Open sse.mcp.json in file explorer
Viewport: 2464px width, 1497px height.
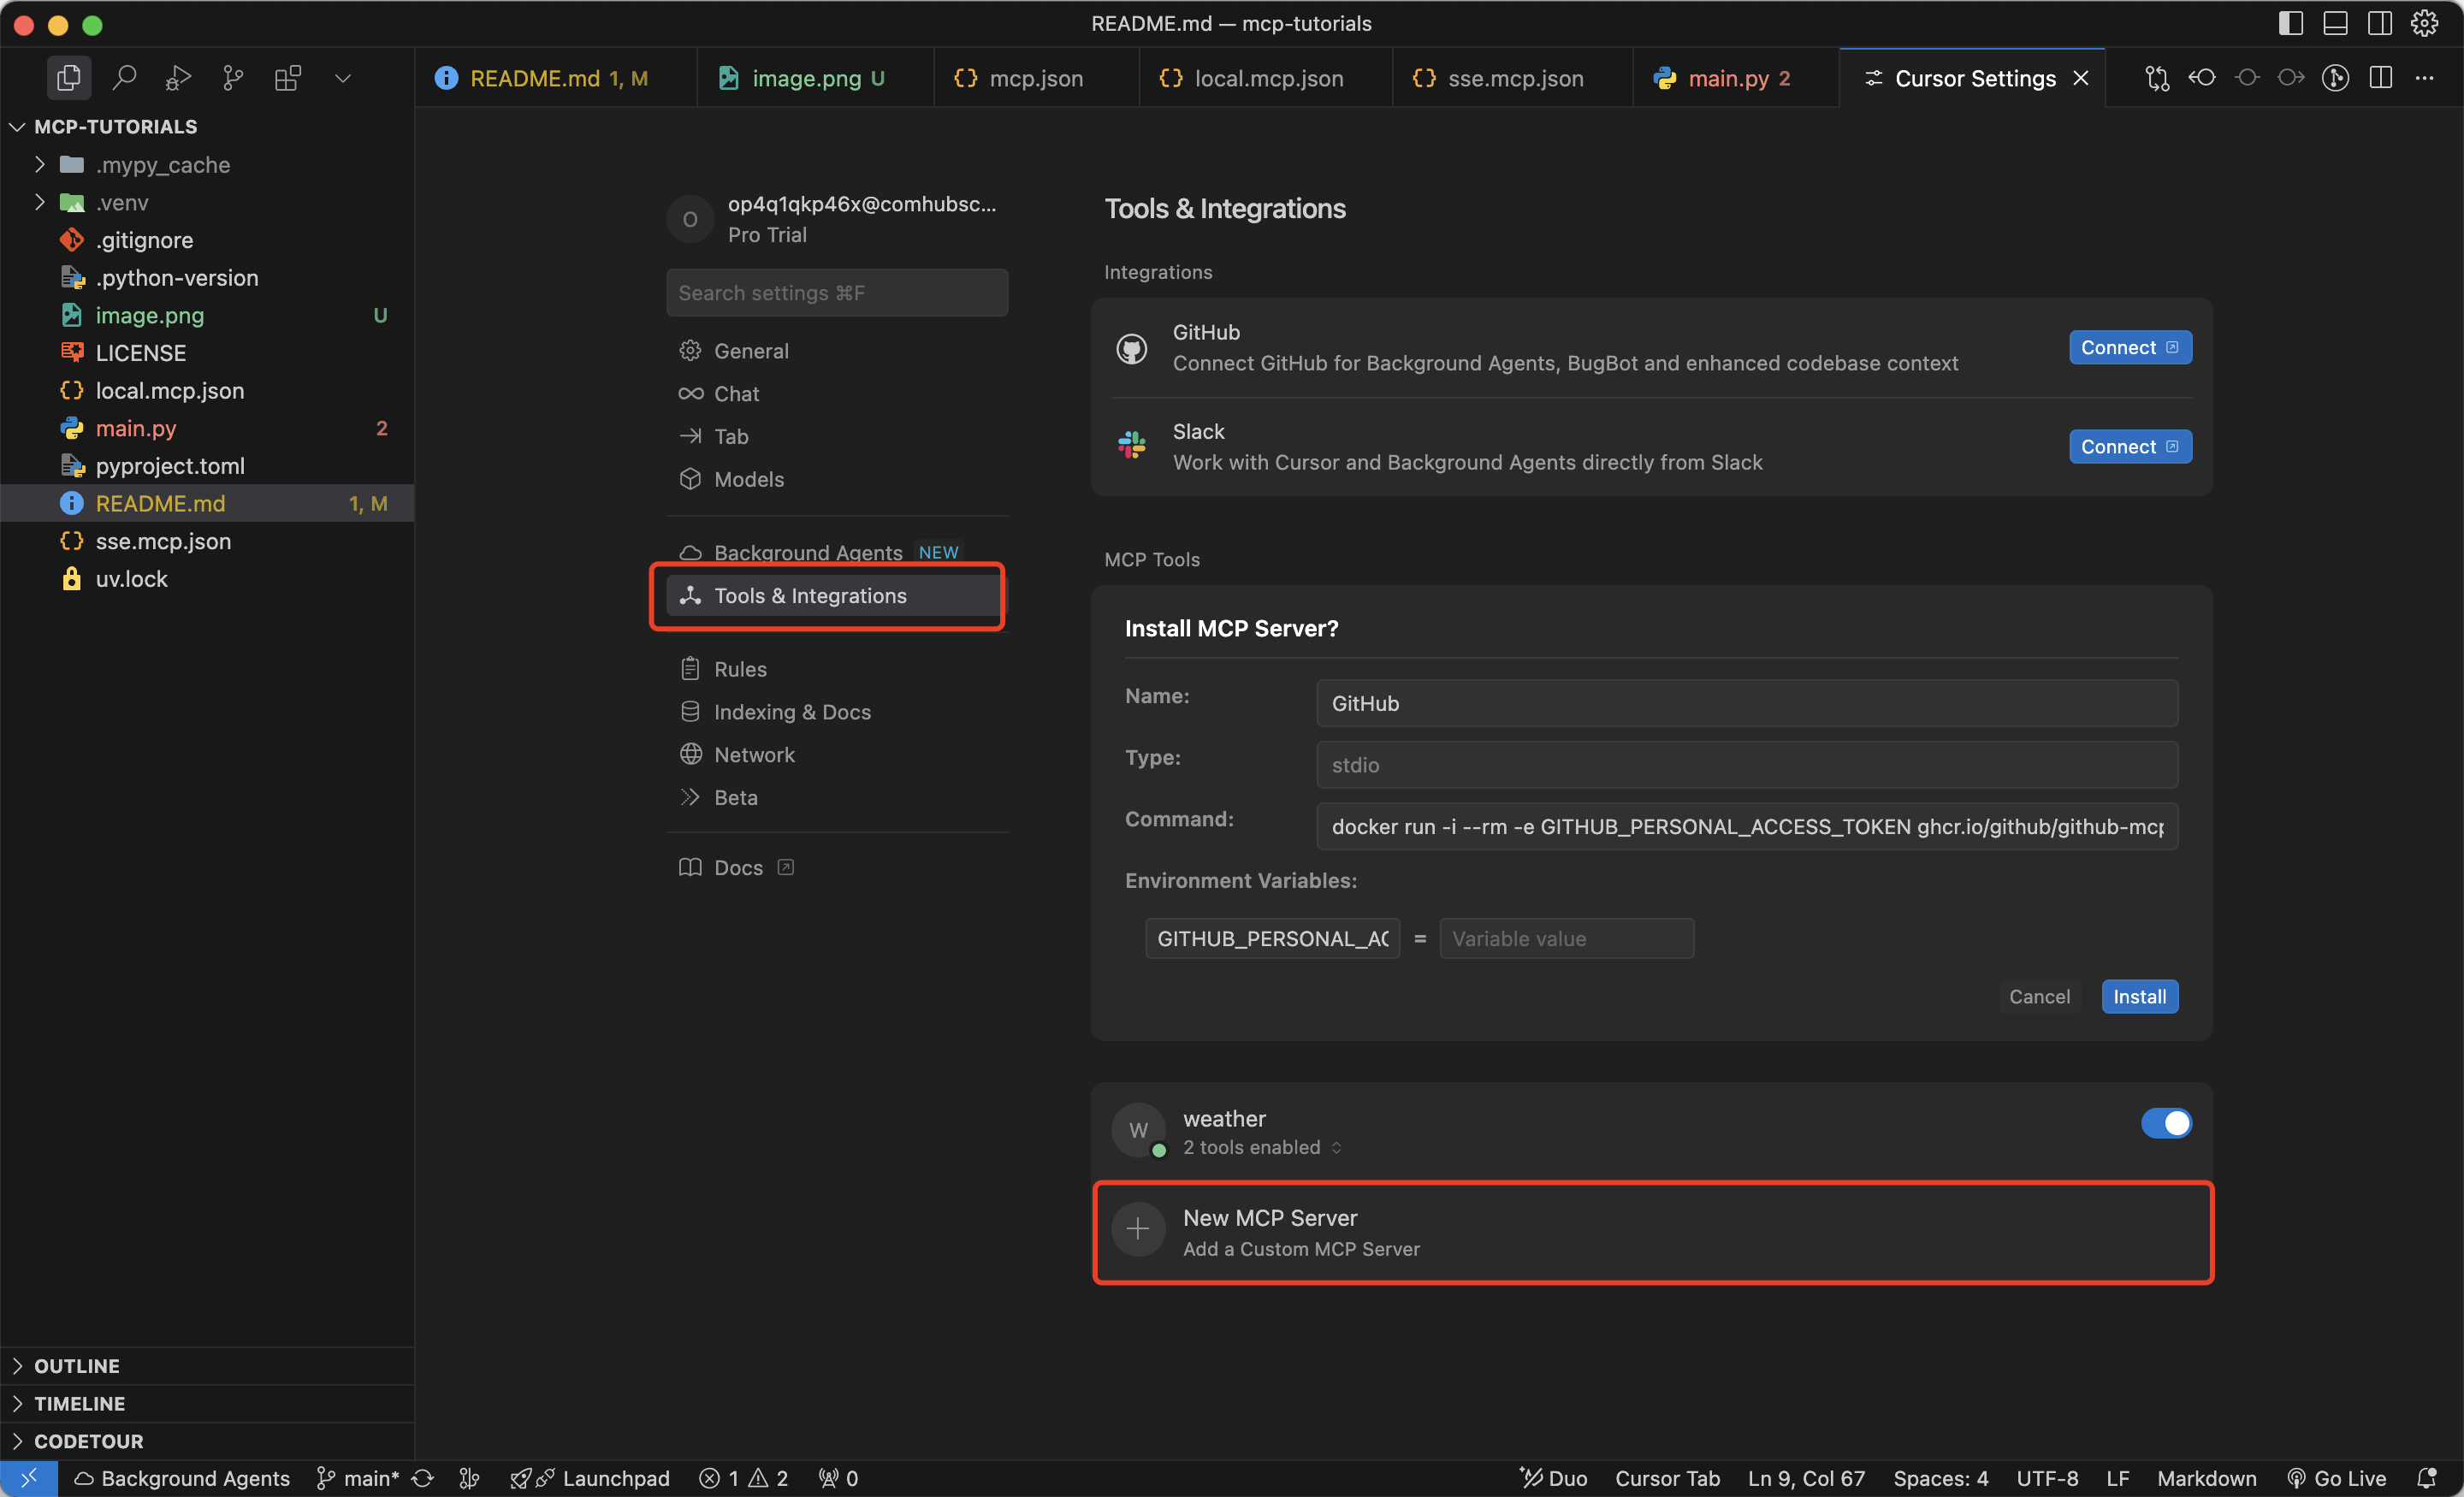tap(163, 541)
